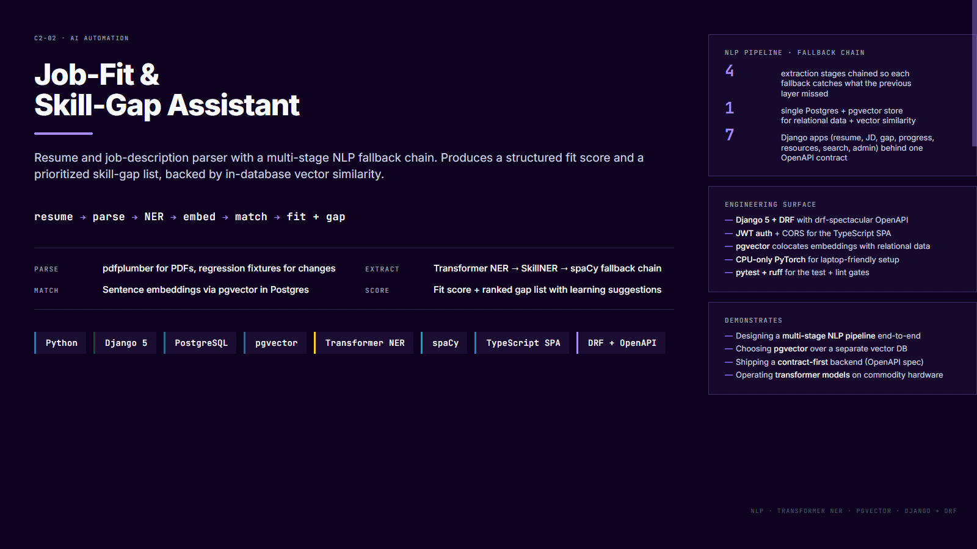Click the PARSE row label
Screen dimensions: 977x549
tap(46, 269)
